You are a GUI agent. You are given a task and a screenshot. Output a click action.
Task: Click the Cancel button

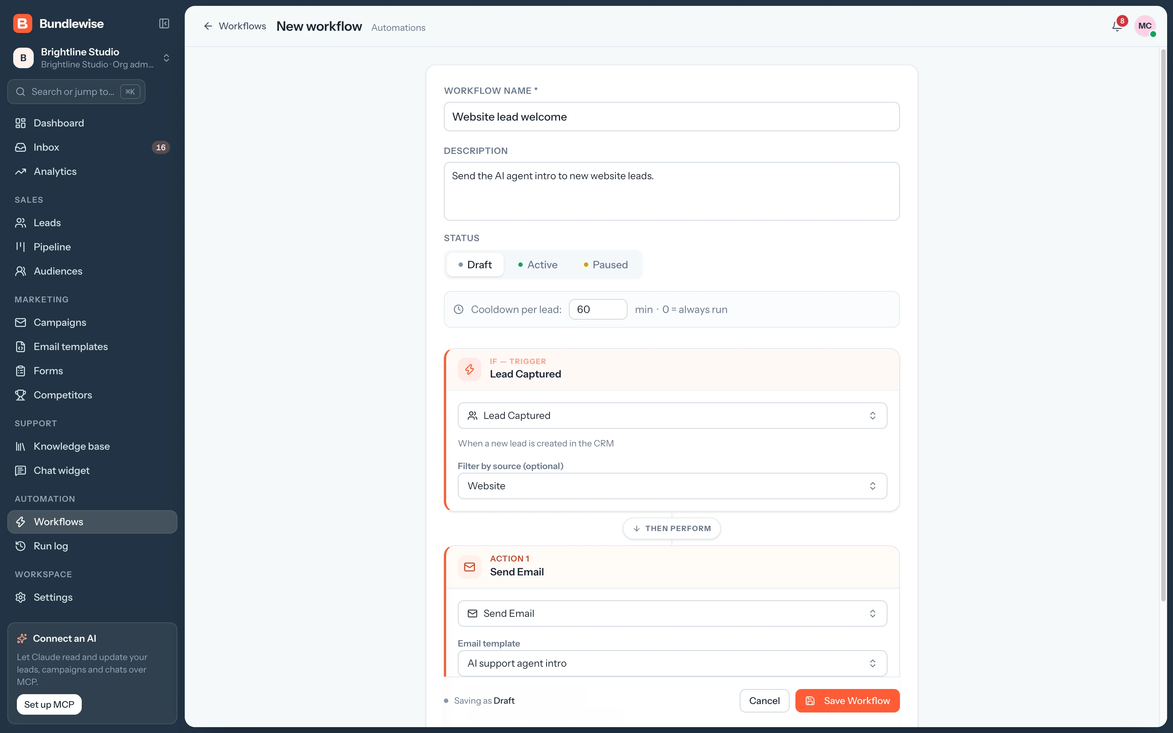[x=764, y=700]
